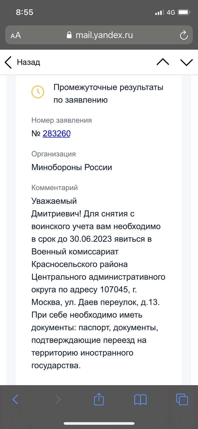Go back with Safari back arrow

pos(16,399)
